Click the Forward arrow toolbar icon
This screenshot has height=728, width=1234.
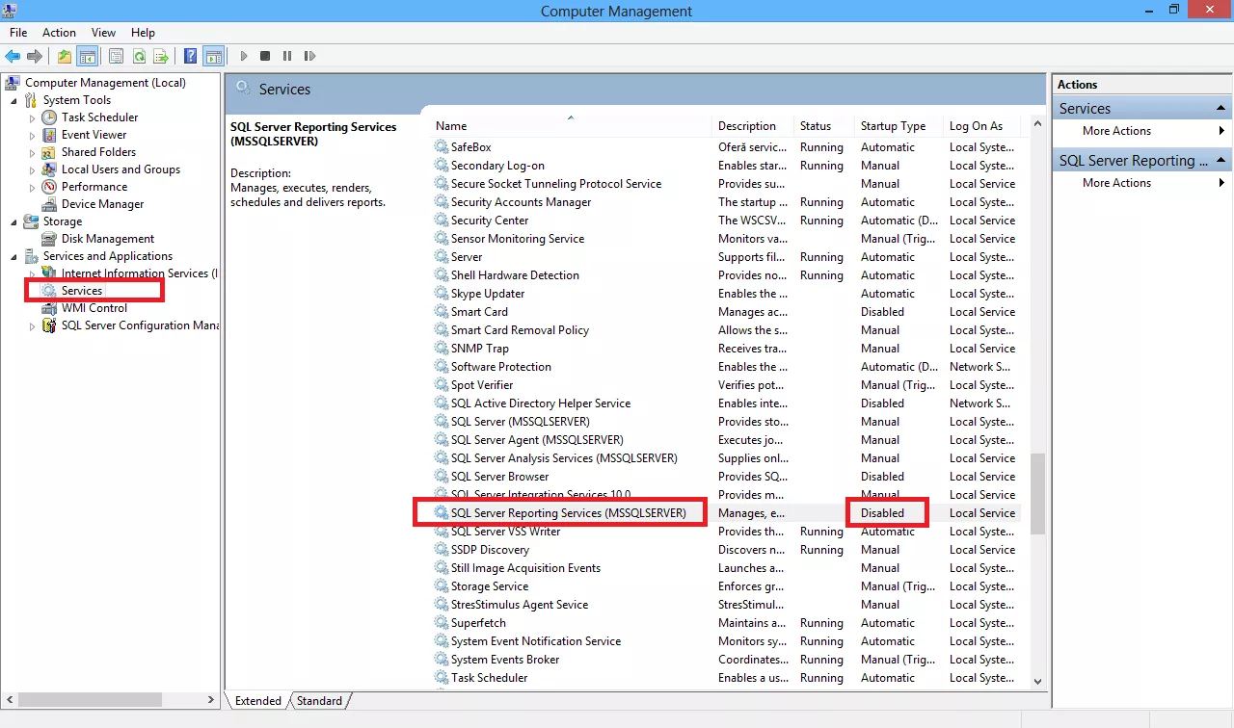(x=35, y=57)
